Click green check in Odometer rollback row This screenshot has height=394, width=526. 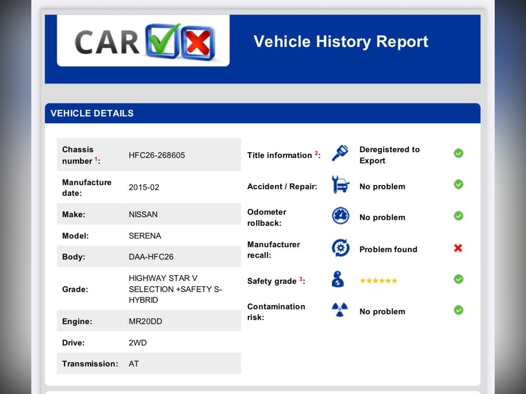(458, 216)
